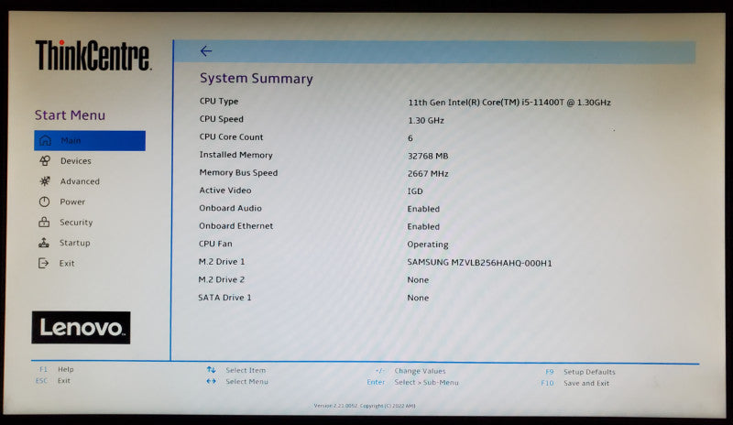Select the 1.30 GHz value
The height and width of the screenshot is (425, 733).
426,120
